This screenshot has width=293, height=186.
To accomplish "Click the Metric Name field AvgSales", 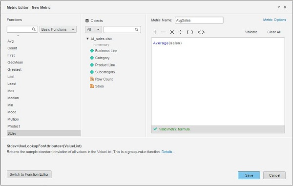I will 199,20.
